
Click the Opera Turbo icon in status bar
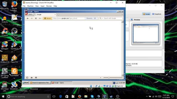click(36, 78)
